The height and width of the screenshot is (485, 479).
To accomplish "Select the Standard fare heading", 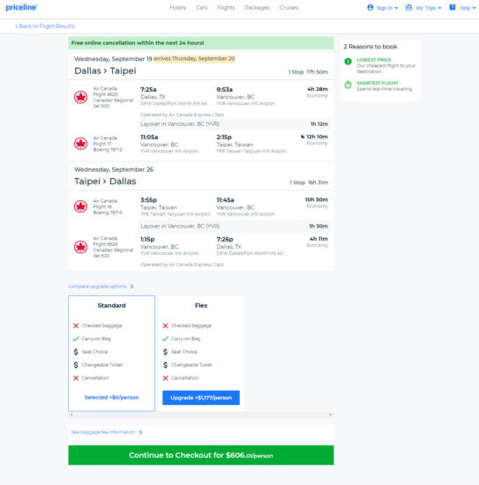I will point(112,306).
